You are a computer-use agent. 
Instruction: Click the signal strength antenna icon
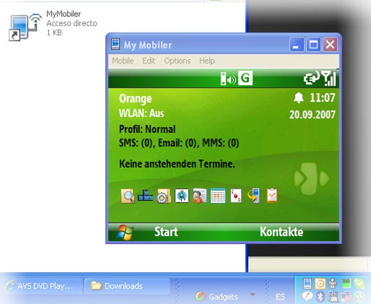click(329, 79)
